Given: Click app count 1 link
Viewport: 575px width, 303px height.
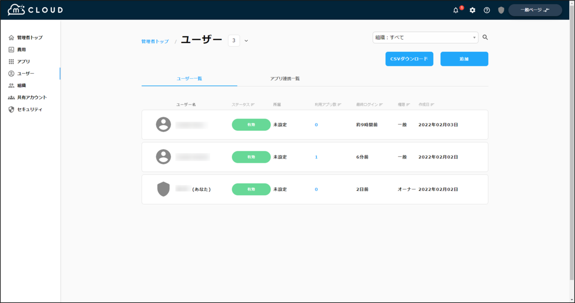Looking at the screenshot, I should [x=316, y=157].
